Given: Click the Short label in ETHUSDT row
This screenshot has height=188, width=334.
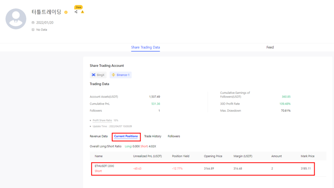Looking at the screenshot, I should pos(98,171).
